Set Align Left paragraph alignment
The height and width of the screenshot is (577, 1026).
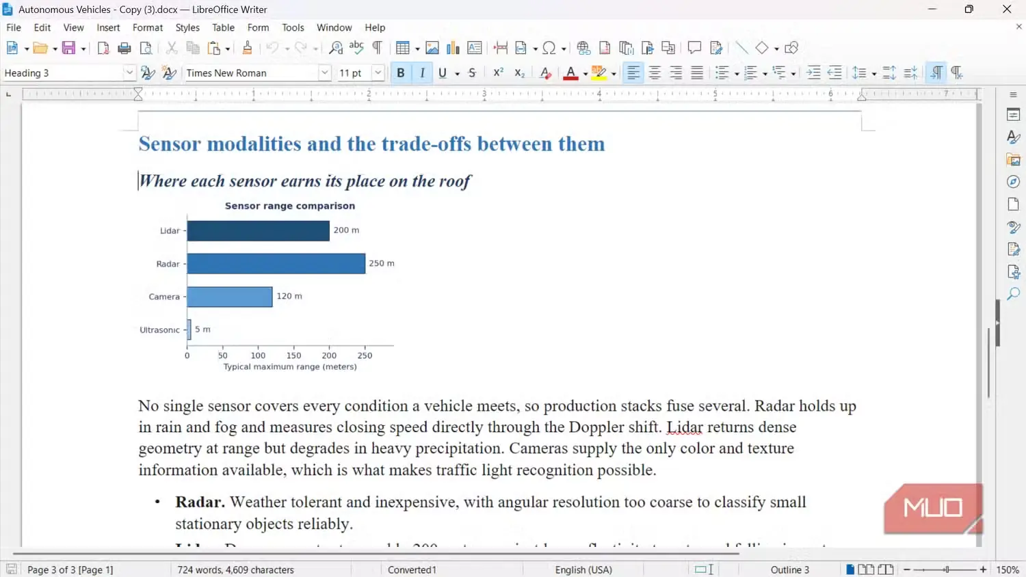634,73
